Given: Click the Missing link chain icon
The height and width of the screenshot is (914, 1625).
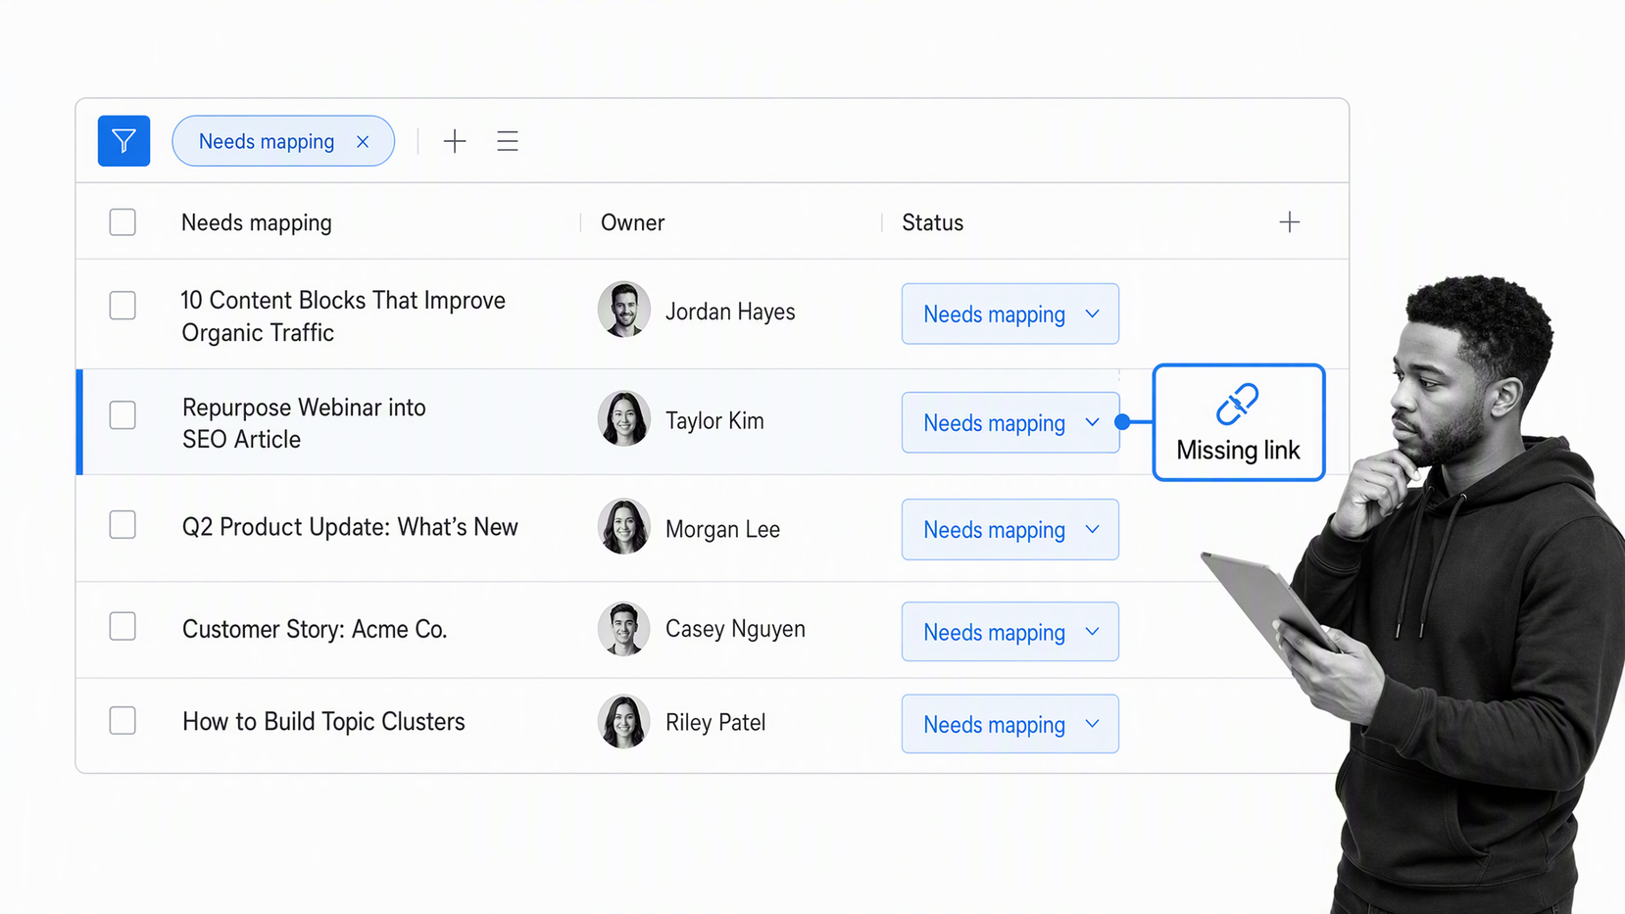Looking at the screenshot, I should coord(1238,404).
